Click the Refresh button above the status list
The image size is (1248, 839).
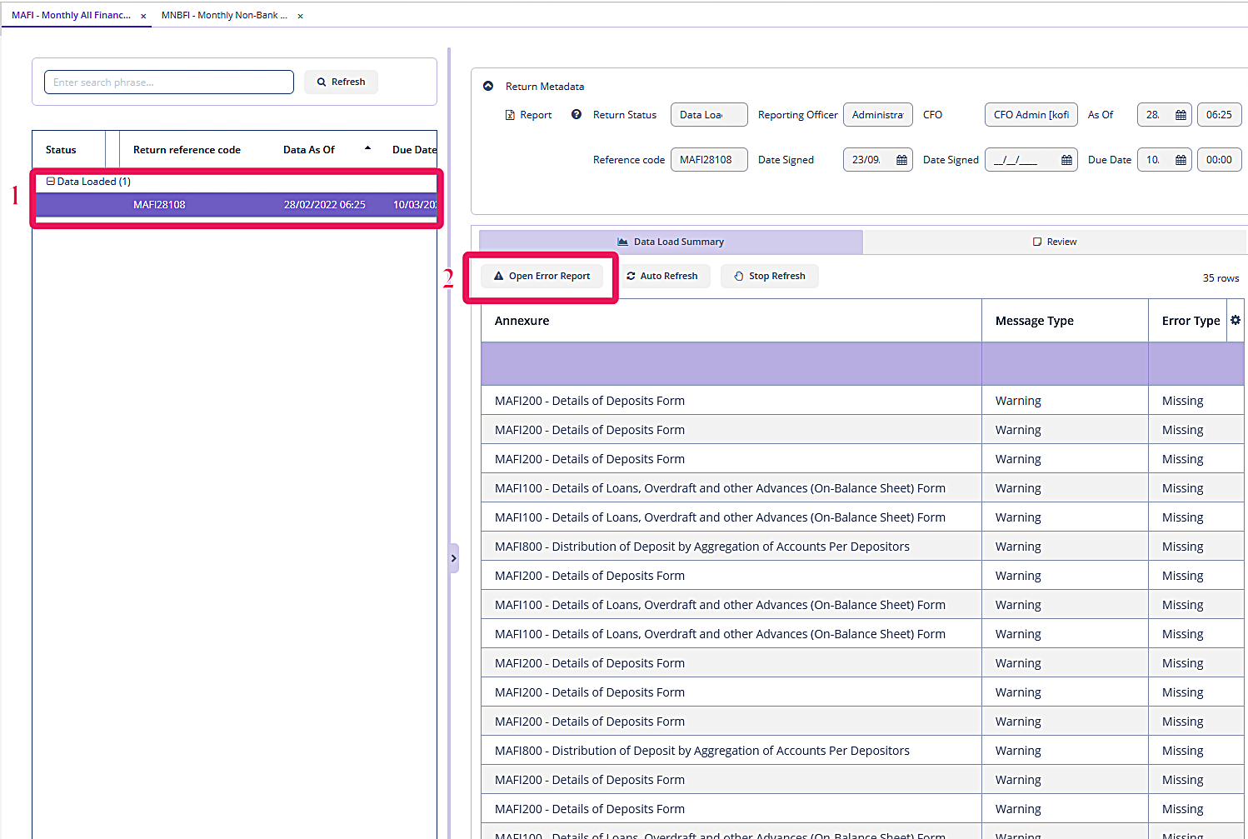(x=341, y=82)
